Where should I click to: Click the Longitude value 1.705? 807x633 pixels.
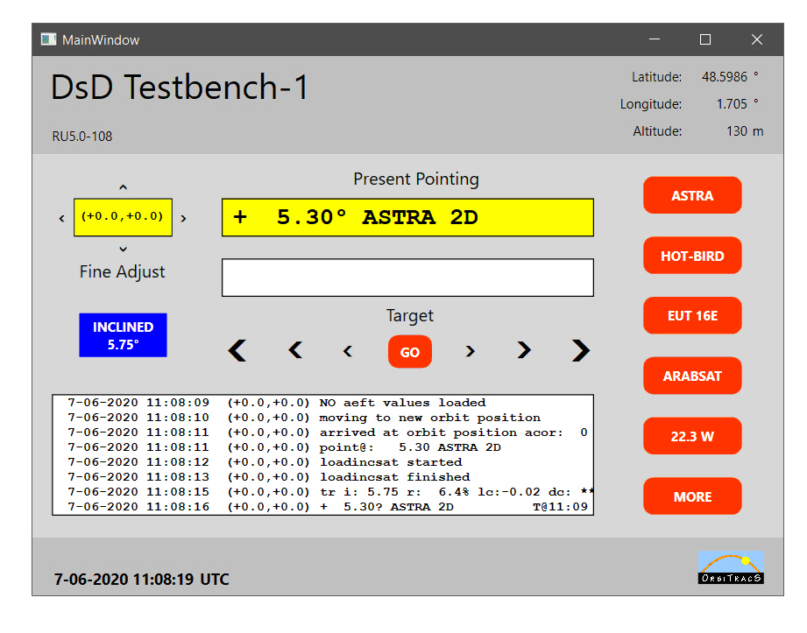[x=732, y=104]
